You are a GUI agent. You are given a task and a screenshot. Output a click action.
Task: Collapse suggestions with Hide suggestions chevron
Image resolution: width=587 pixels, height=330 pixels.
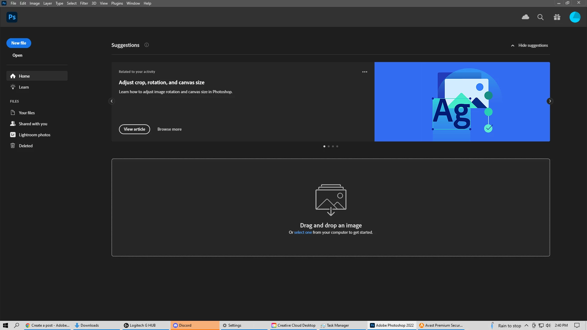[513, 46]
